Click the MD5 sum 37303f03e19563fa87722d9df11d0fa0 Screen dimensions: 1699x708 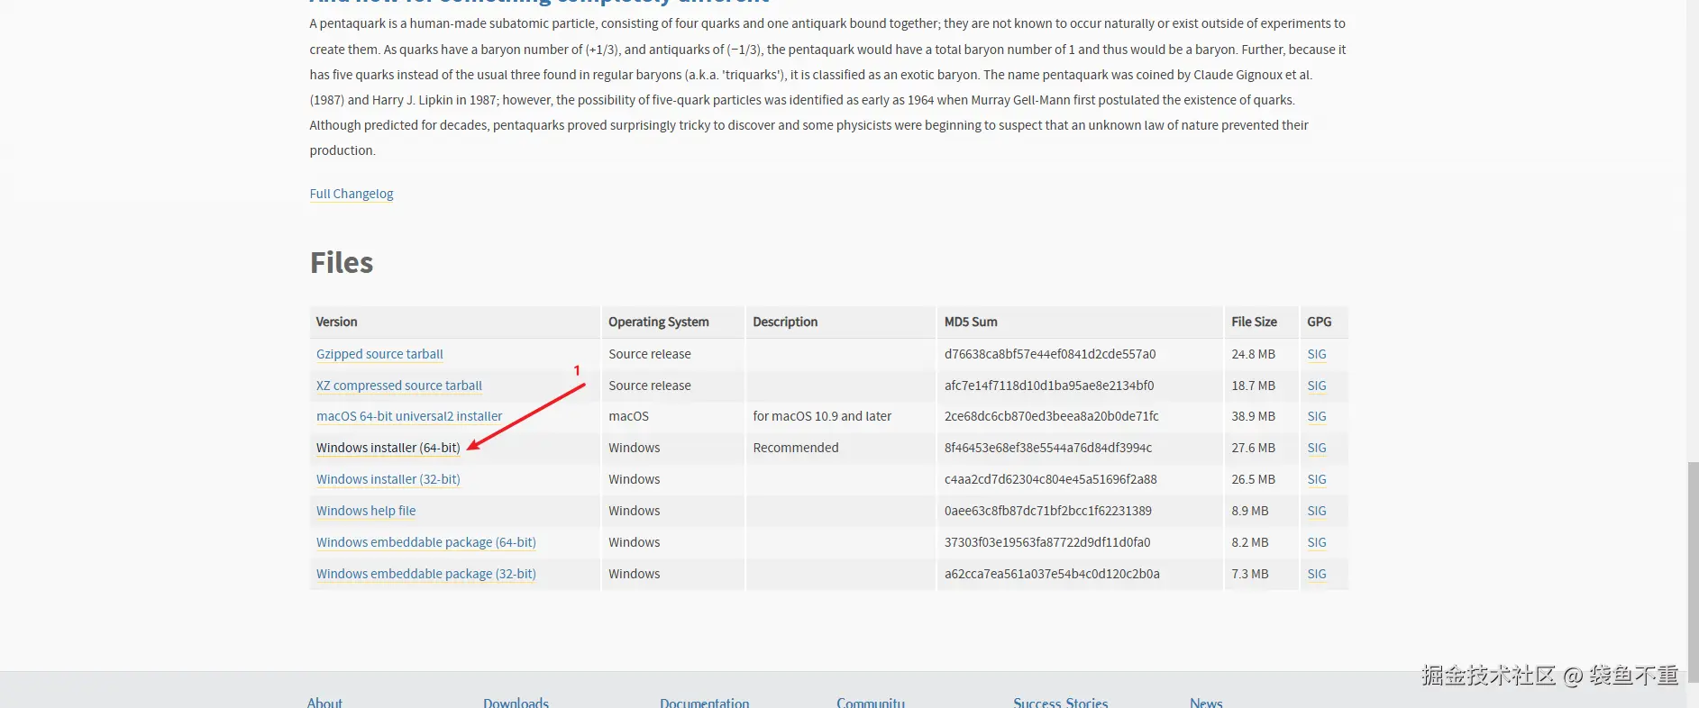(1047, 542)
